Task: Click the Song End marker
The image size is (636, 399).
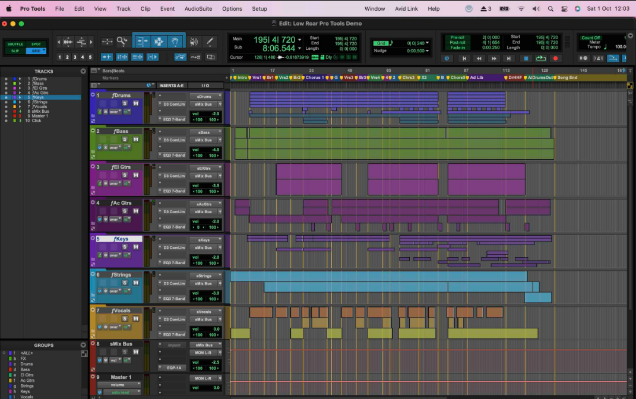Action: (565, 77)
